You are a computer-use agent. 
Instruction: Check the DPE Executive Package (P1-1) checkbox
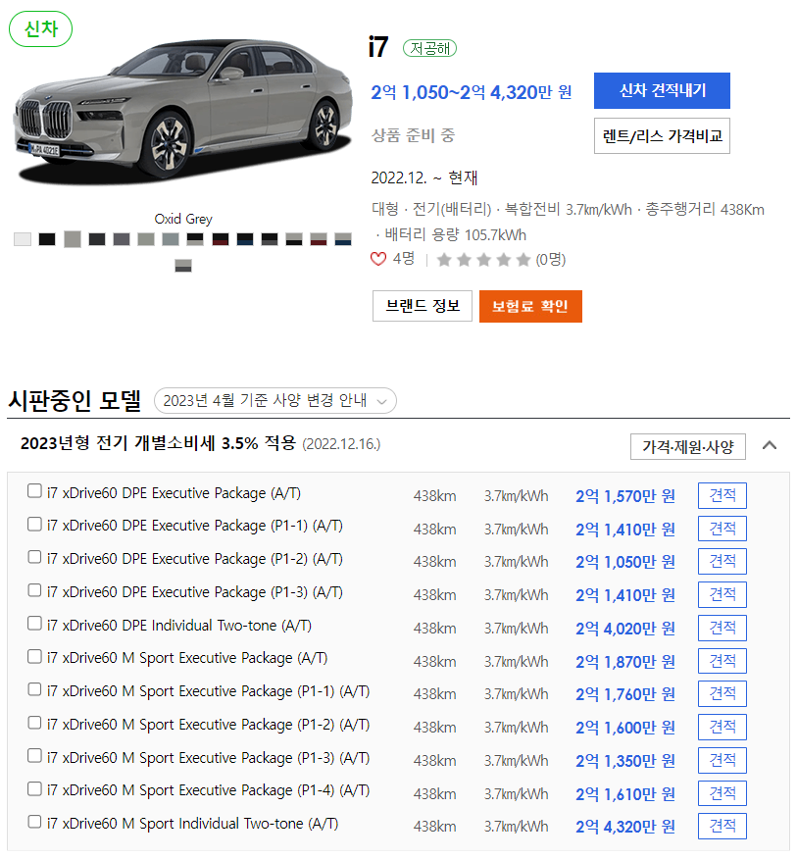click(x=34, y=524)
